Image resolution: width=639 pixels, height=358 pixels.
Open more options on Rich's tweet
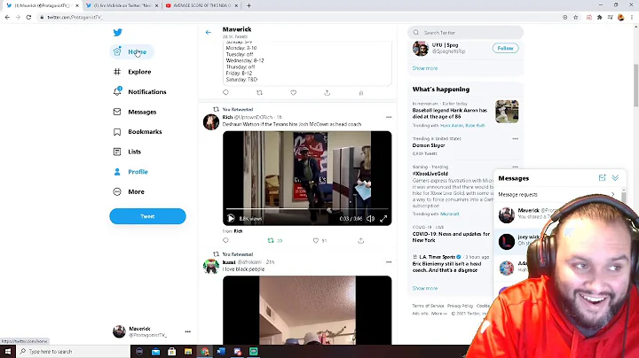pos(389,117)
